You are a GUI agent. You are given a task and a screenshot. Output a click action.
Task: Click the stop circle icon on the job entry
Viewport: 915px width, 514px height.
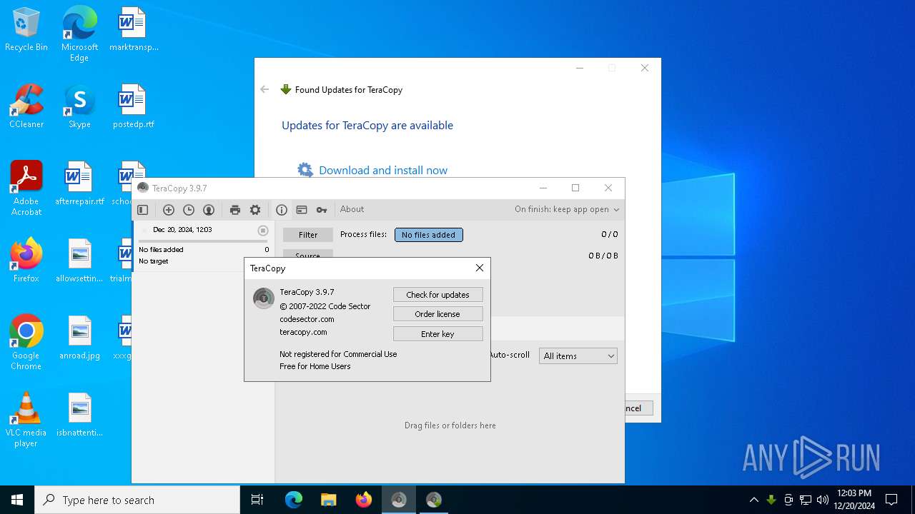tap(263, 231)
